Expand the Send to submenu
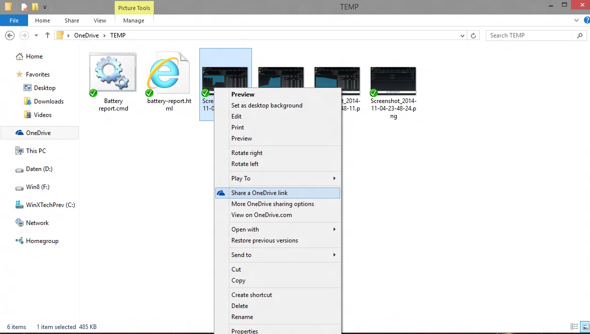This screenshot has width=590, height=334. pos(277,254)
